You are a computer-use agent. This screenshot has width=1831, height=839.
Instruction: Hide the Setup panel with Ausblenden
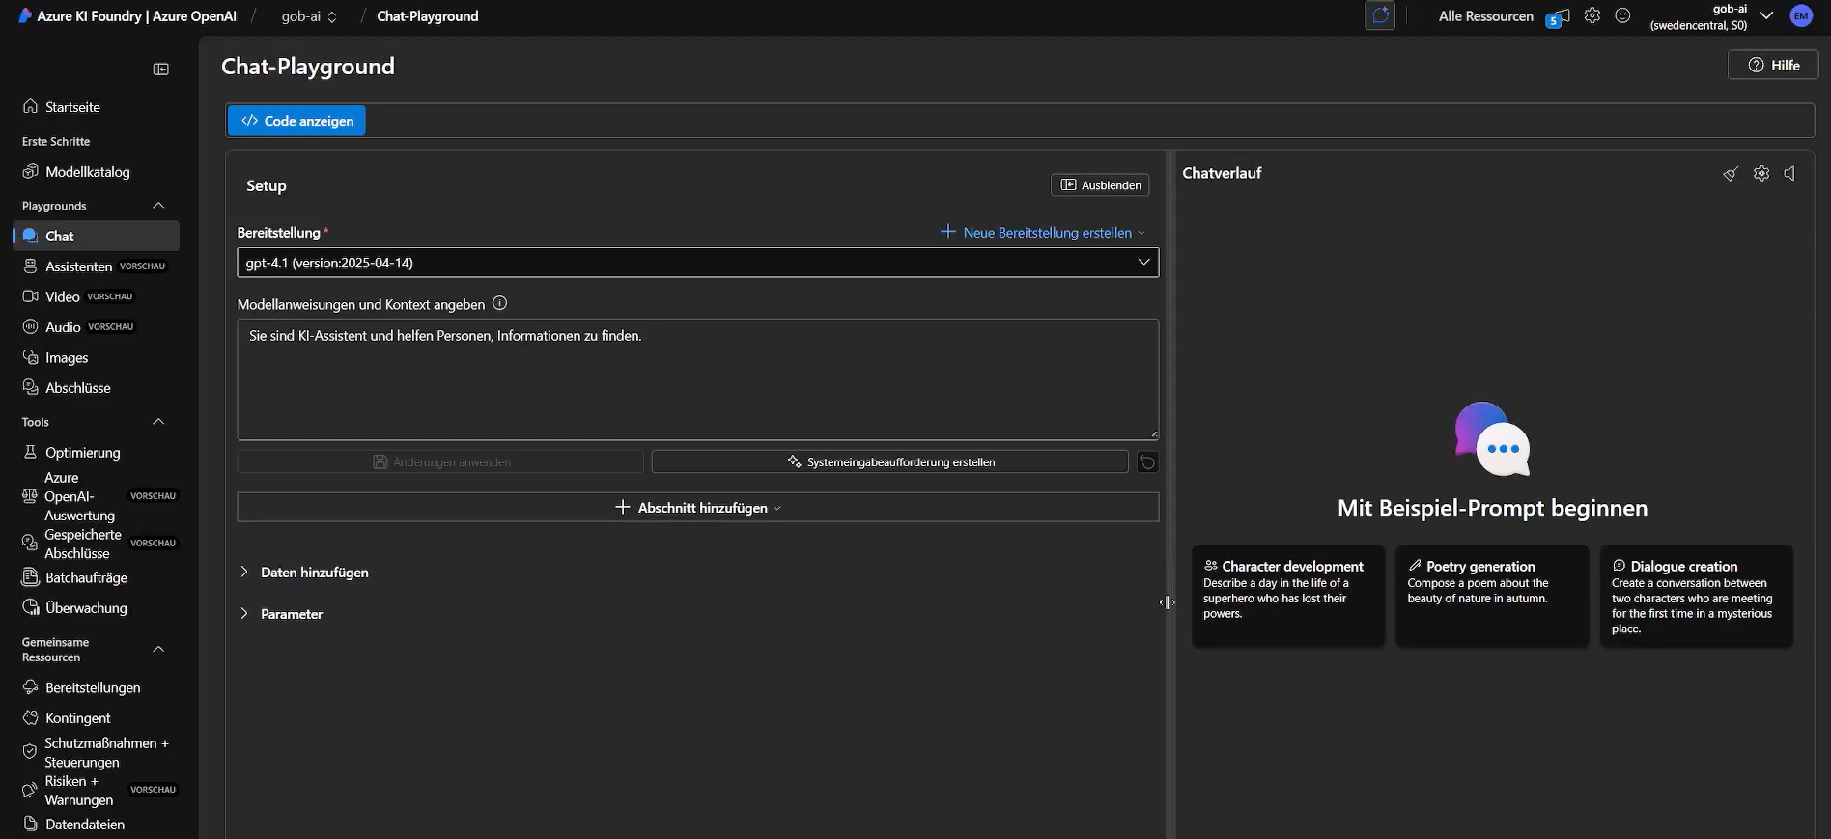1100,185
